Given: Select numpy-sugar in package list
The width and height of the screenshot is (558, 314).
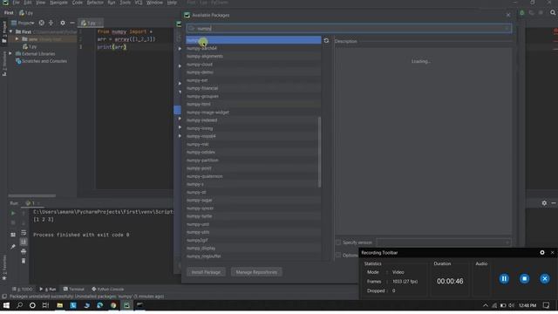Looking at the screenshot, I should 254,201.
